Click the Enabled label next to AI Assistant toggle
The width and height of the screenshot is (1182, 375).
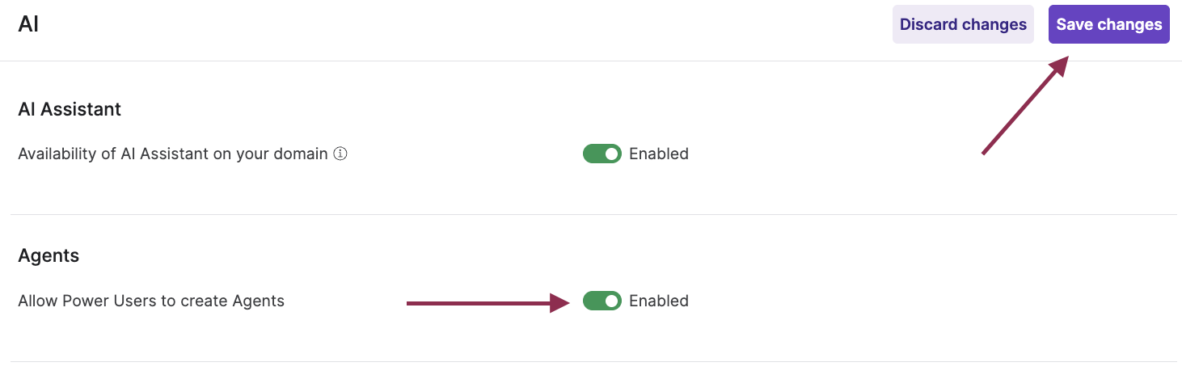(x=659, y=154)
